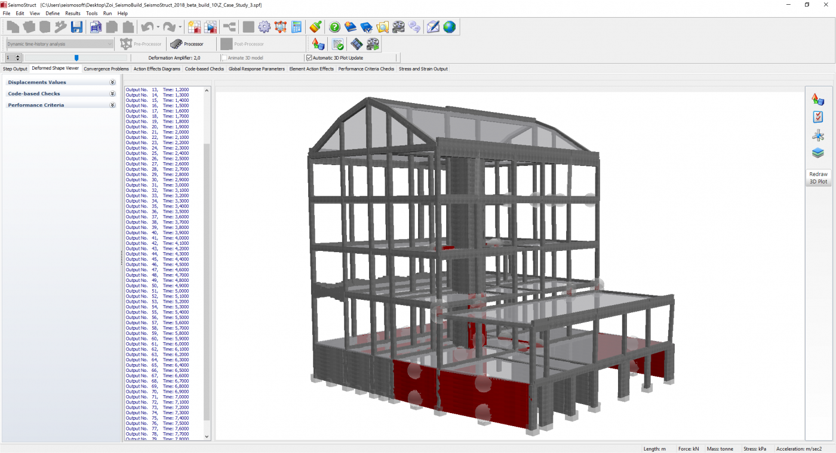Click the calculator icon in the toolbar

tap(296, 27)
